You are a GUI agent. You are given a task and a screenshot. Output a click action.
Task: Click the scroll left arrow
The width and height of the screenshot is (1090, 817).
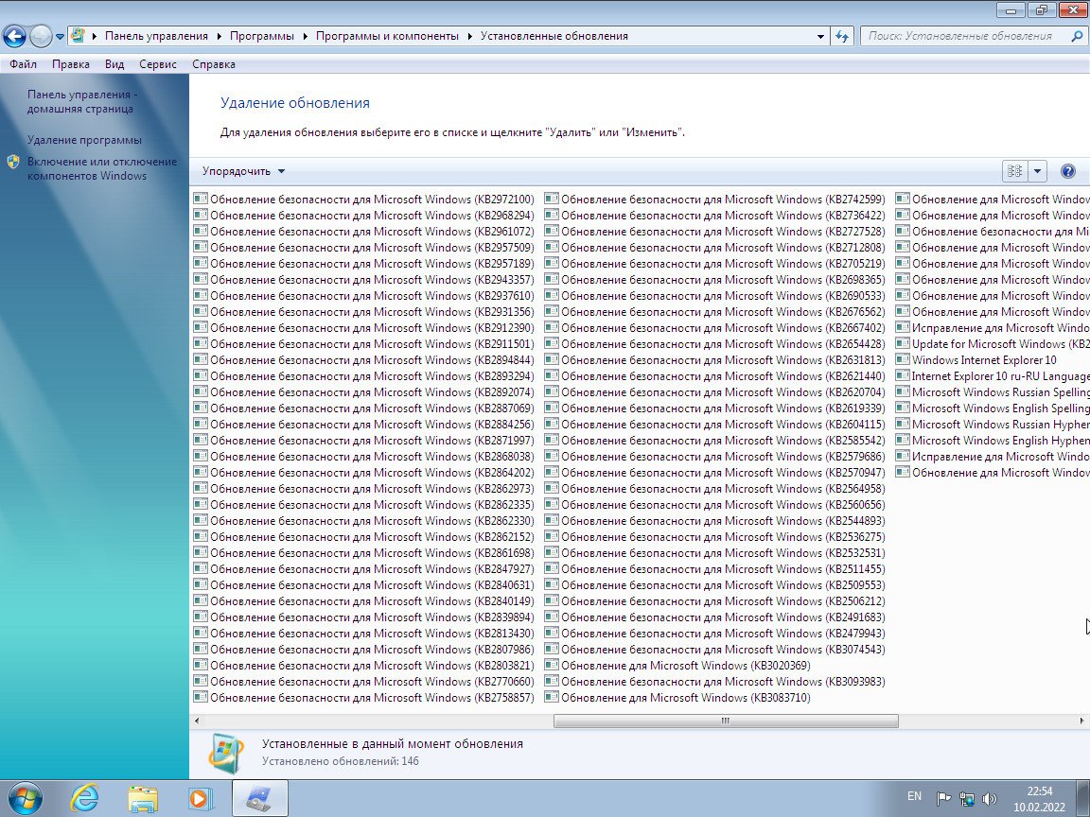pos(197,721)
